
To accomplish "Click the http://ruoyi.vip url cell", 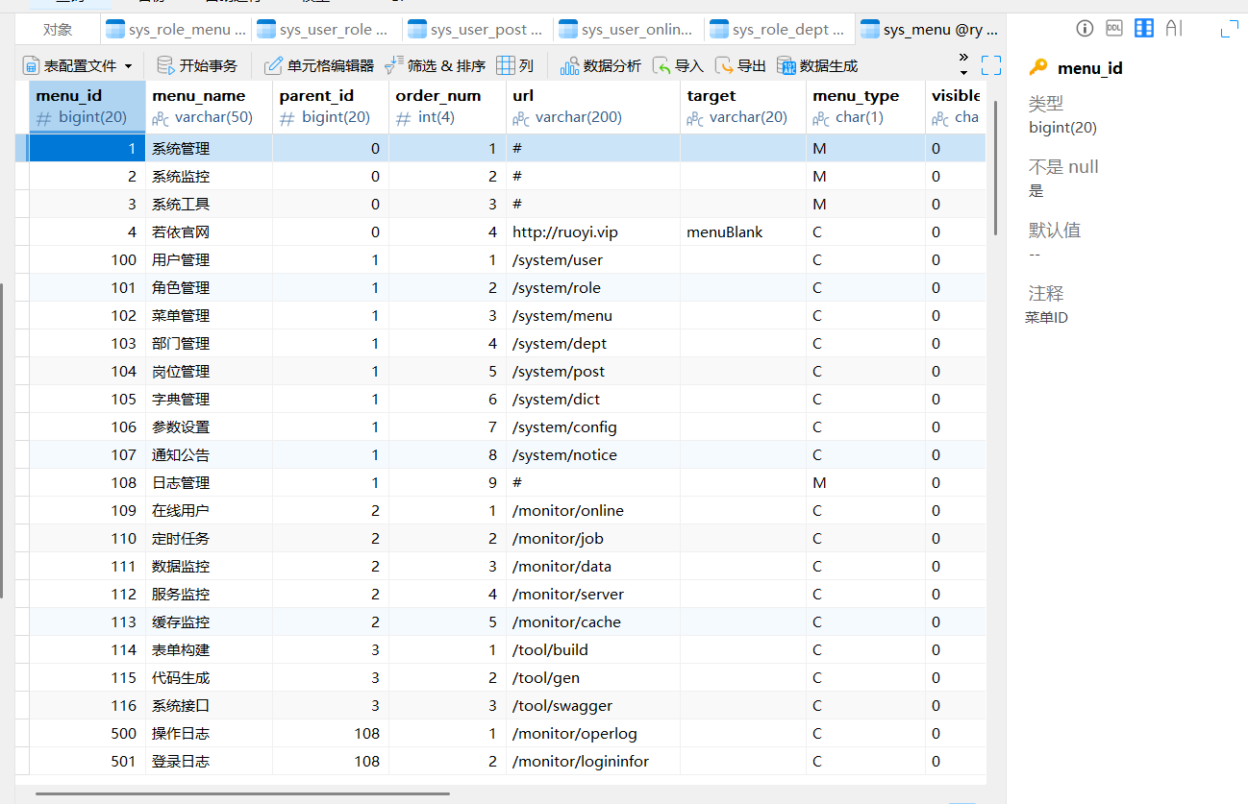I will coord(593,231).
